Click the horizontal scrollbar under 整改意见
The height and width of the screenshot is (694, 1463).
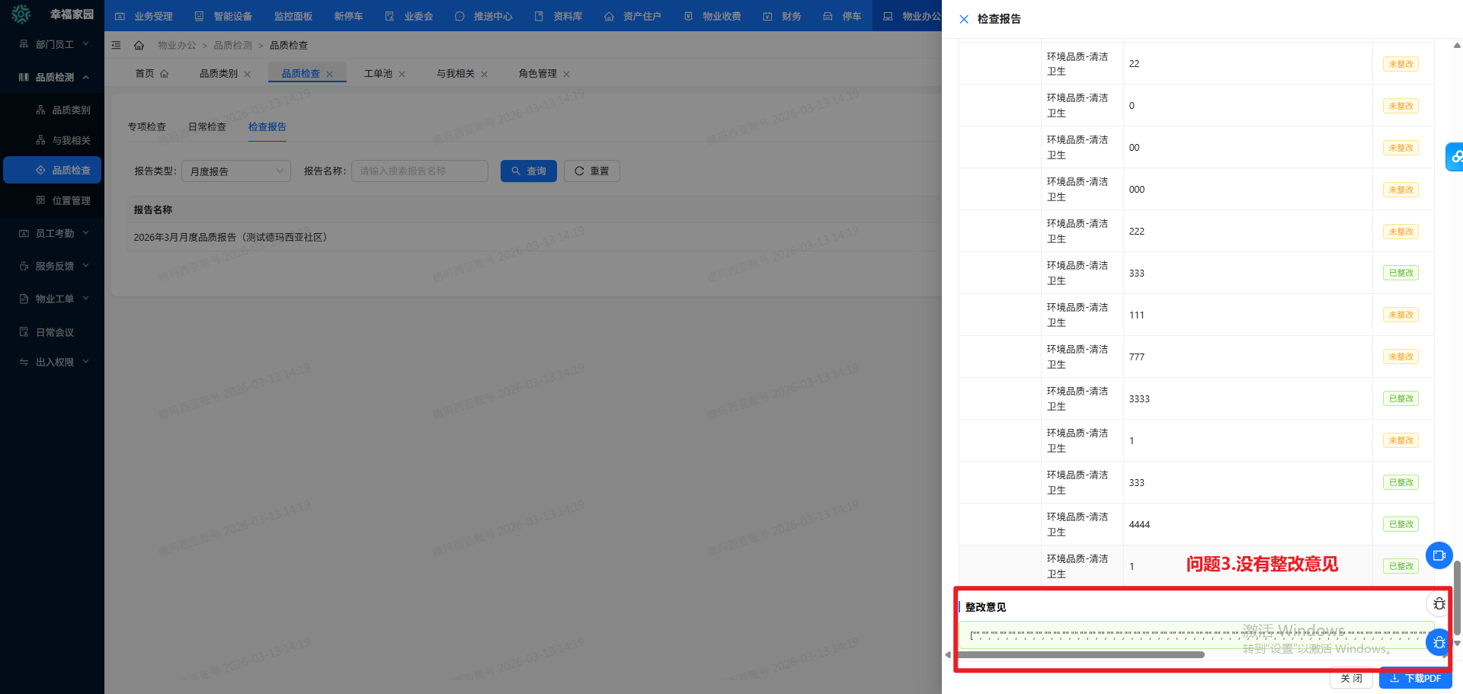(x=1082, y=654)
